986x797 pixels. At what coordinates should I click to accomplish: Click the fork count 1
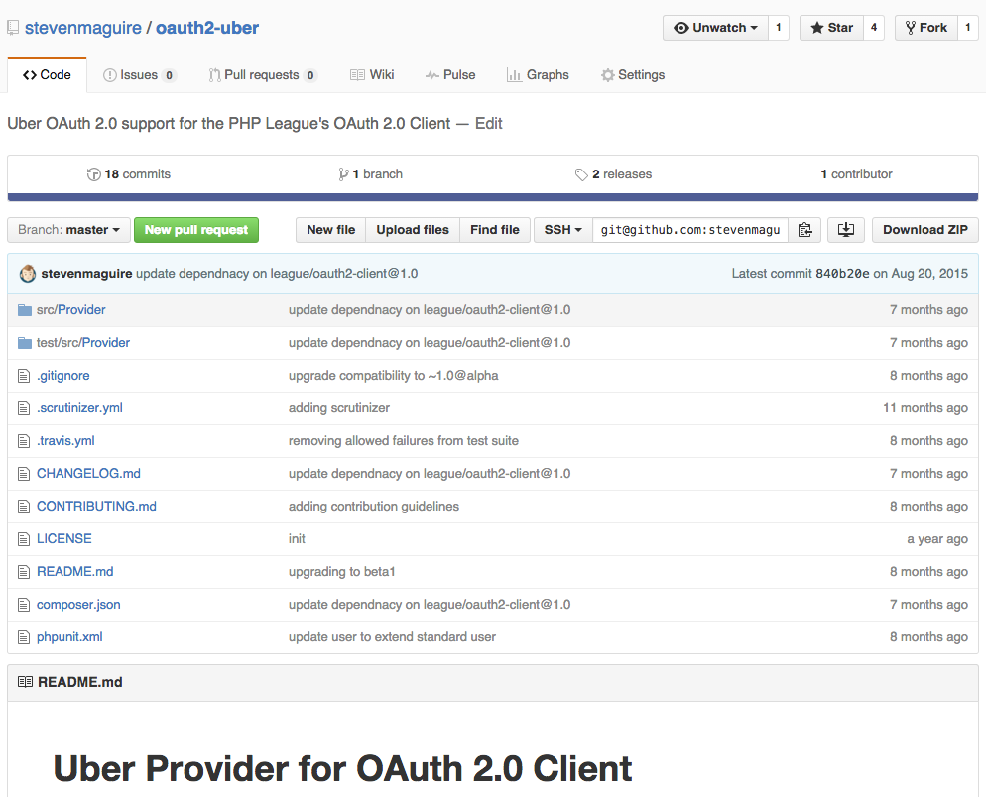coord(968,28)
